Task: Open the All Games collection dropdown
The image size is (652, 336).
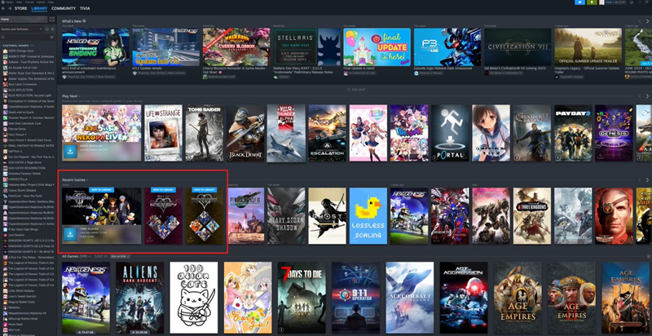Action: pyautogui.click(x=74, y=256)
